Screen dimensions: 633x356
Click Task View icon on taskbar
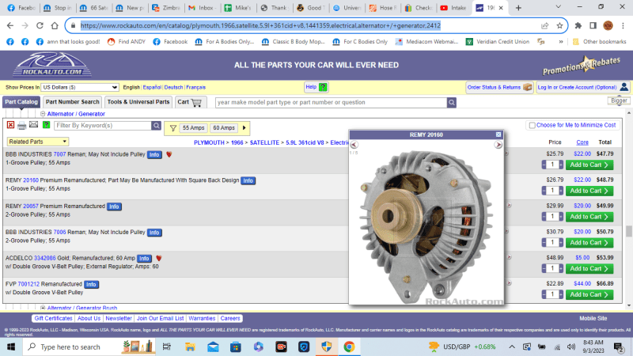tap(166, 347)
